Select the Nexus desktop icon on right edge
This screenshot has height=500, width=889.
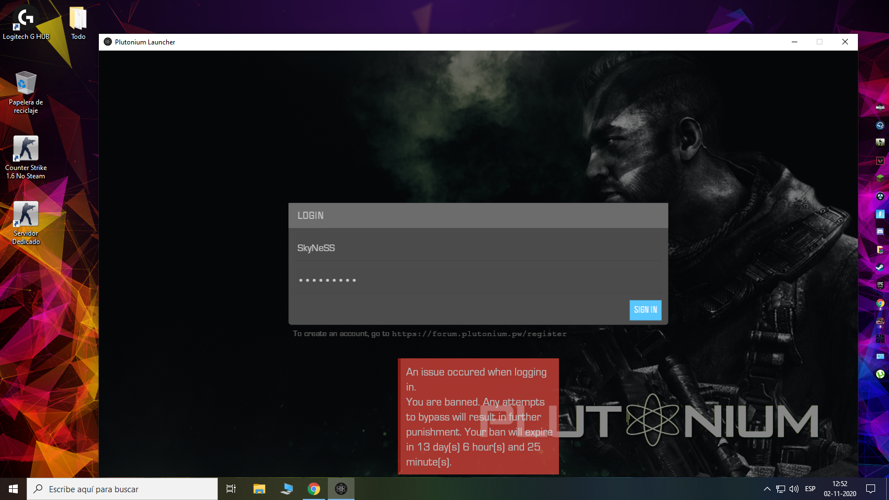pyautogui.click(x=880, y=107)
